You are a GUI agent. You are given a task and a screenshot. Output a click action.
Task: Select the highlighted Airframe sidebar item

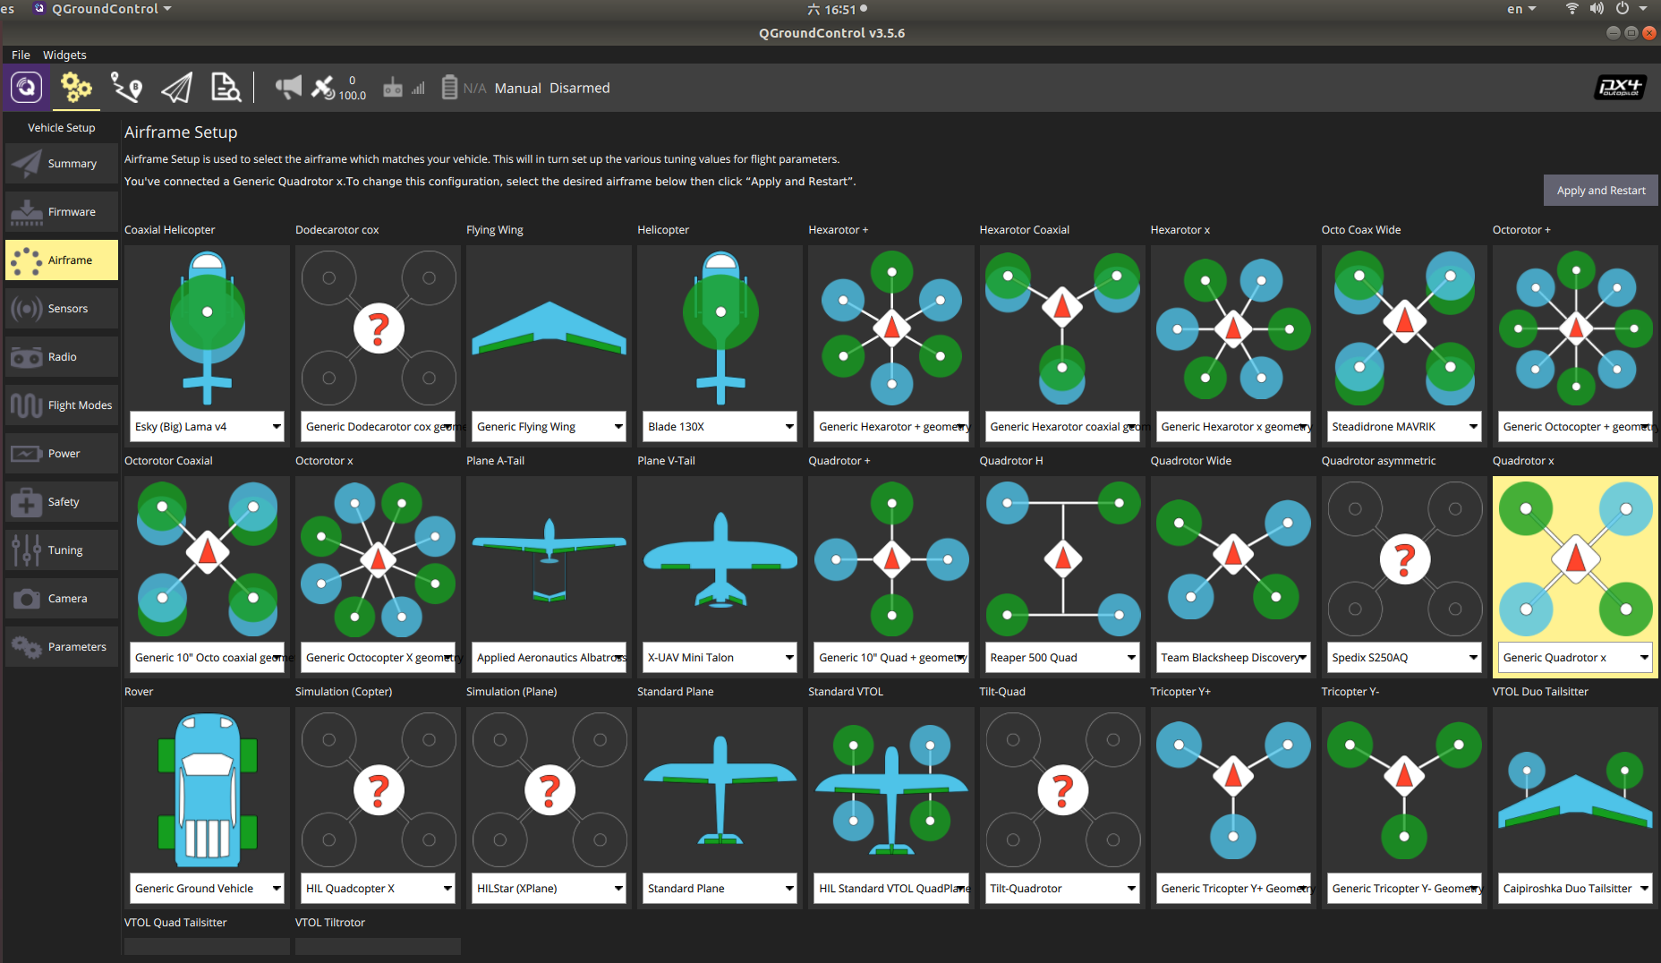[62, 260]
